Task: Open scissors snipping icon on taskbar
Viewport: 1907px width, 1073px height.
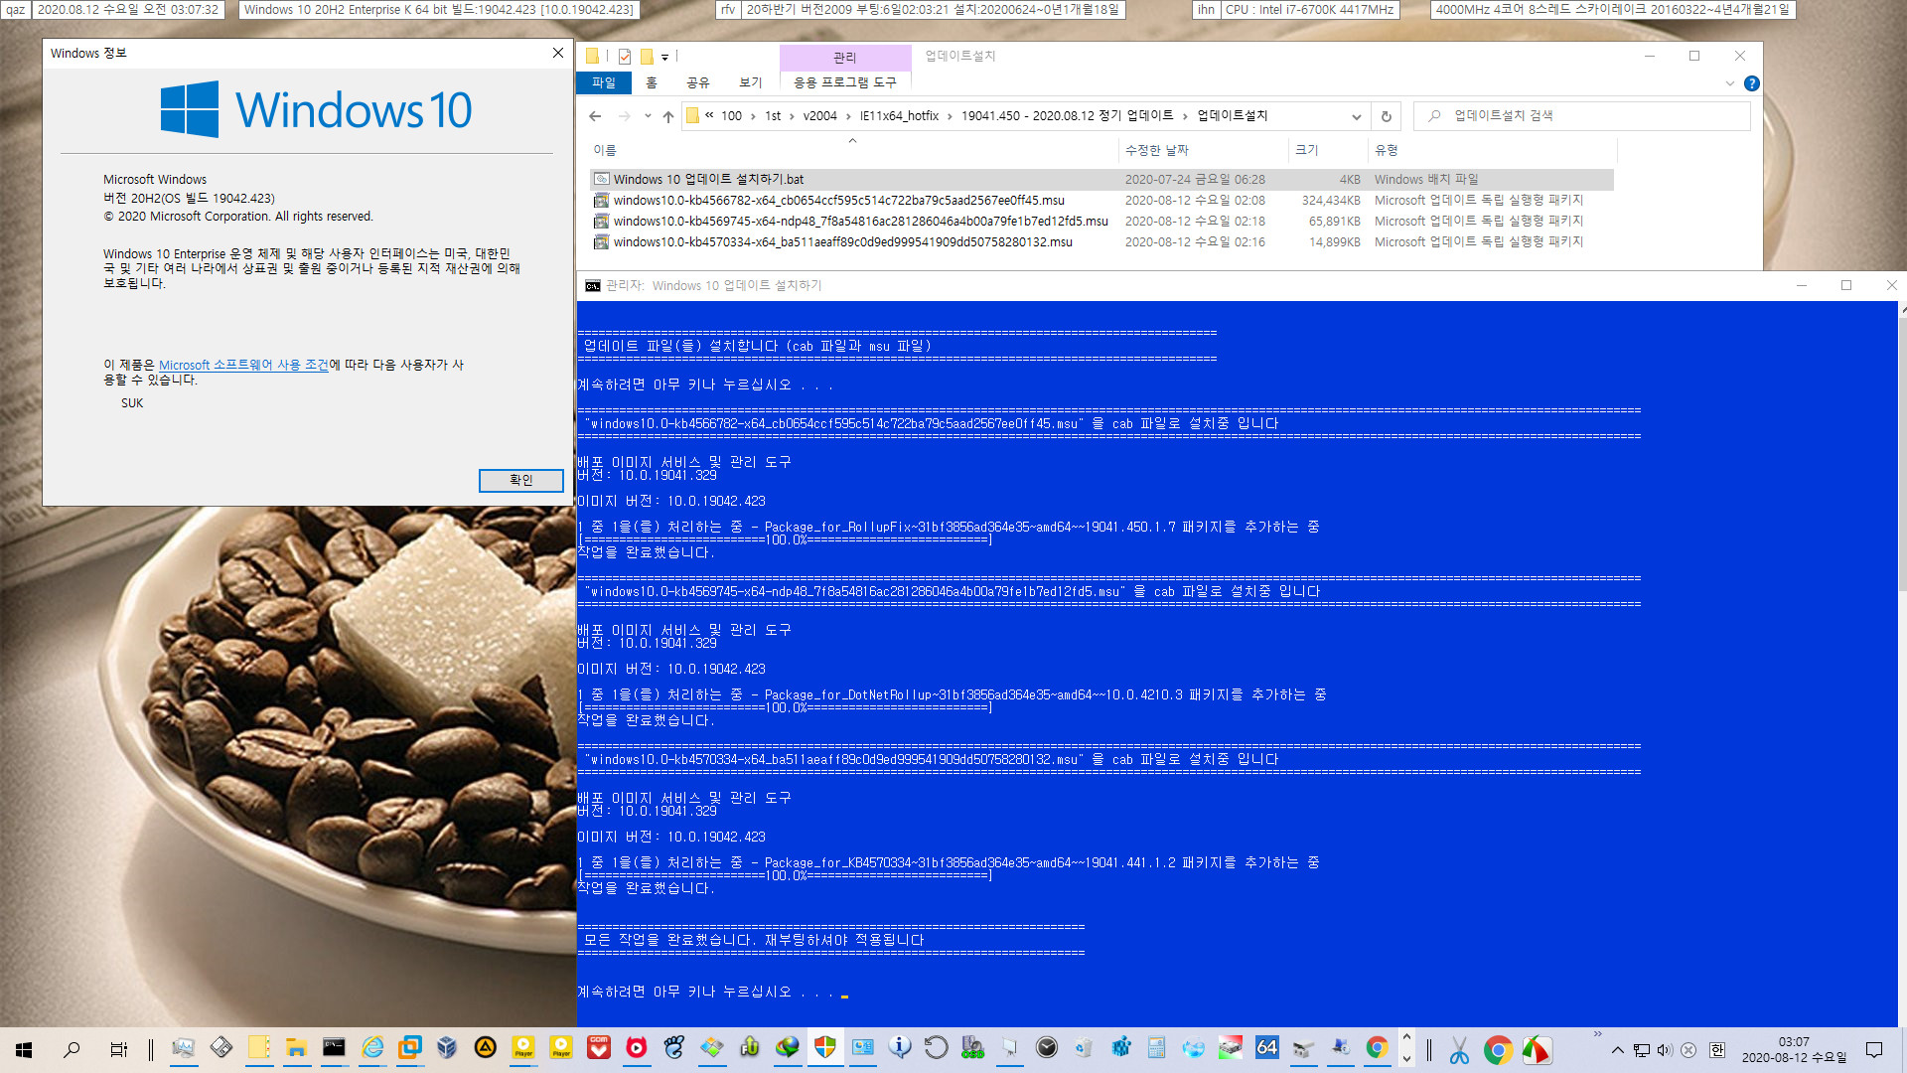Action: 1459,1050
